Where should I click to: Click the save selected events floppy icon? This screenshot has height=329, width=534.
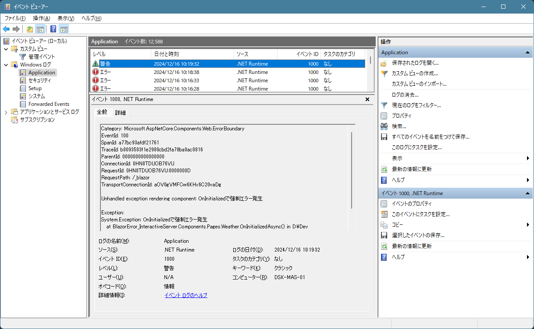point(384,235)
